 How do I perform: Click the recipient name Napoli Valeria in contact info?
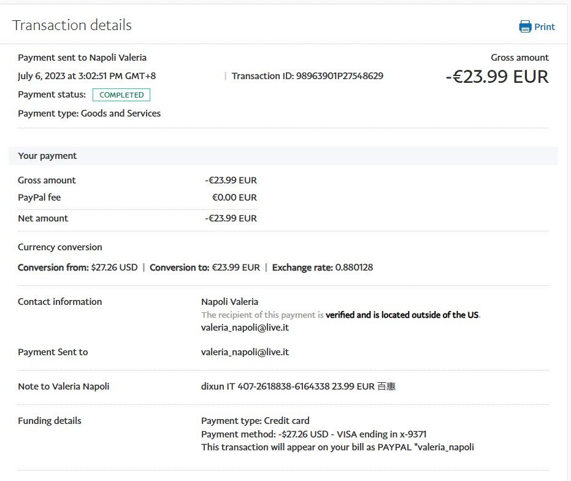pyautogui.click(x=229, y=302)
